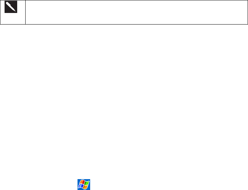248x190 pixels.
Task: Tap the Start menu flag icon
Action: coord(84,184)
